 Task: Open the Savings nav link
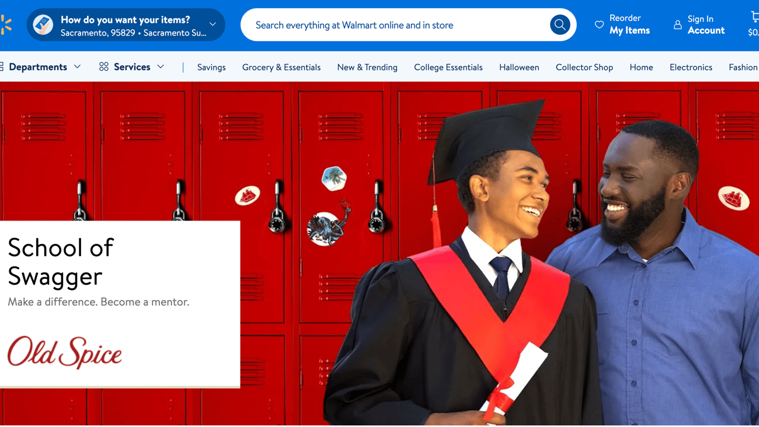tap(211, 67)
